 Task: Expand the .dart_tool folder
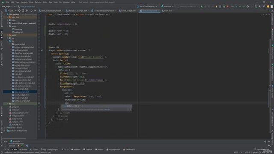[x=7, y=17]
